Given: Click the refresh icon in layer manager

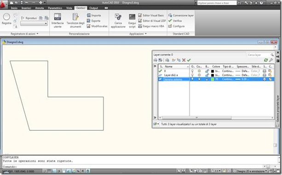Looking at the screenshot, I should click(x=265, y=60).
